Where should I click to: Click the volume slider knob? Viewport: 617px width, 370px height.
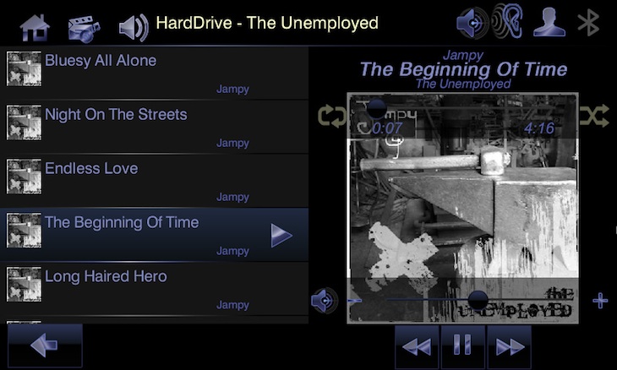coord(478,302)
